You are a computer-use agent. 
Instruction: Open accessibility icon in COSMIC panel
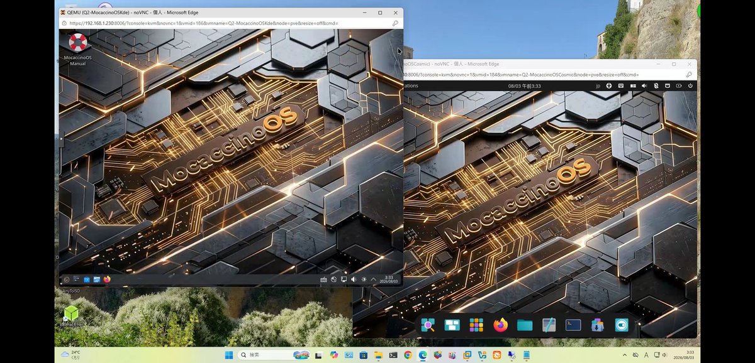click(x=609, y=85)
